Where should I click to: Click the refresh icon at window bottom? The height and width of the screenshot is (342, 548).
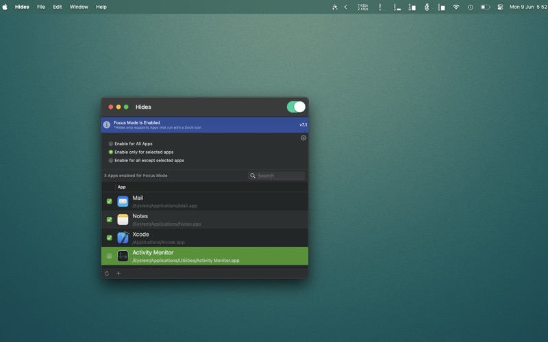pos(107,273)
